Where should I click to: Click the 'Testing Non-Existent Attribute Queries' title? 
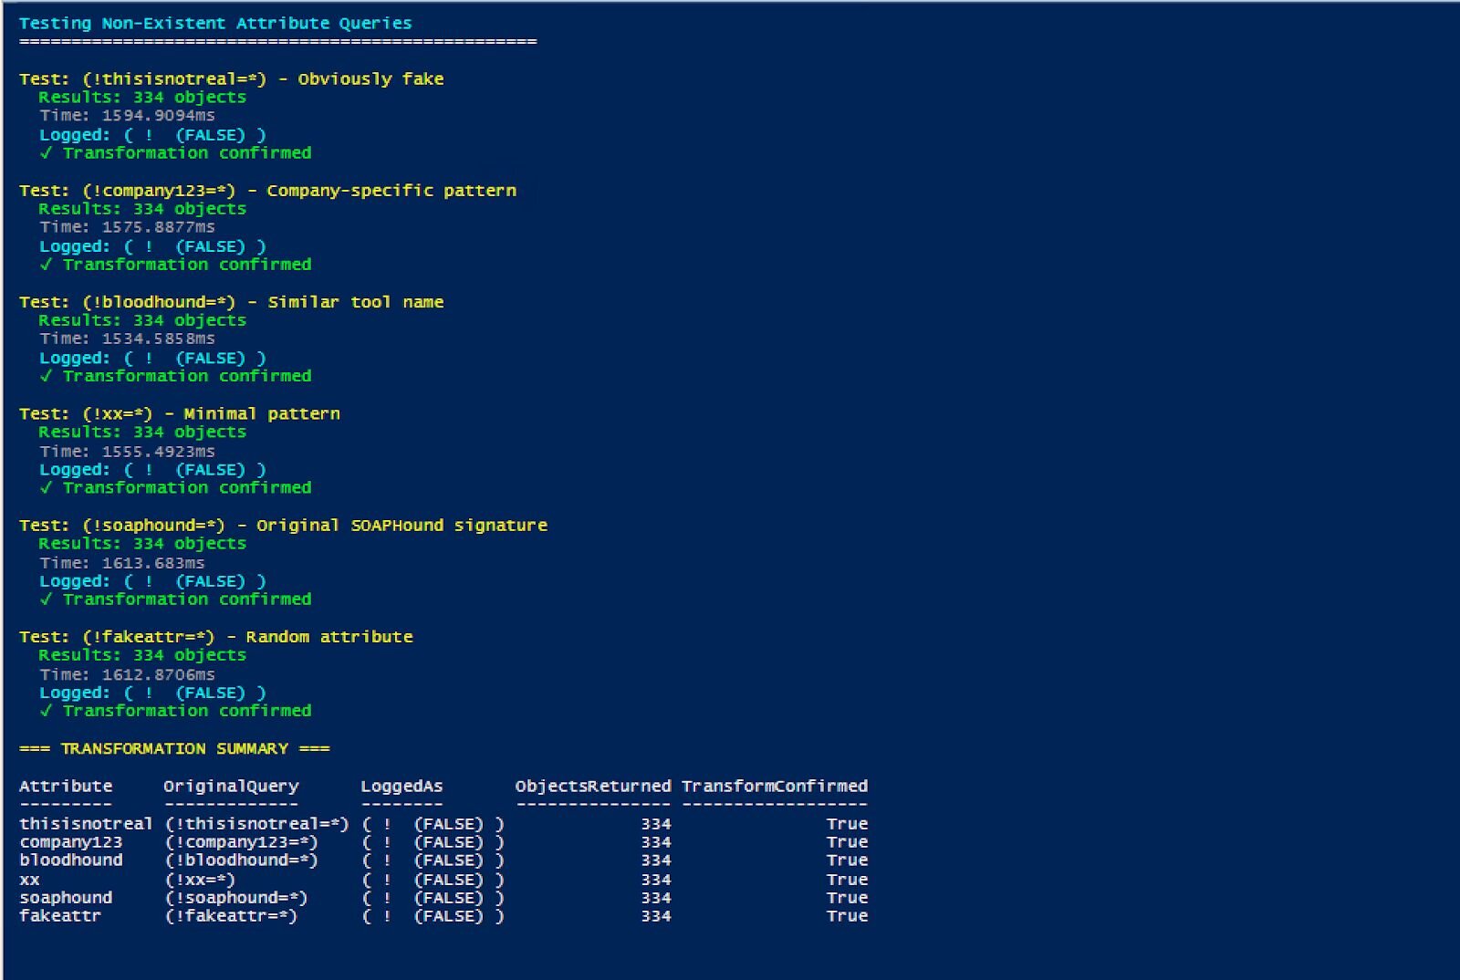pyautogui.click(x=215, y=24)
